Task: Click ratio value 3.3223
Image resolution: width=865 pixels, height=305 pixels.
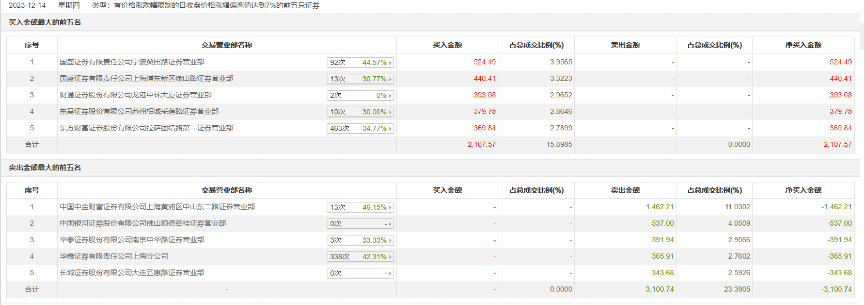Action: pos(561,78)
